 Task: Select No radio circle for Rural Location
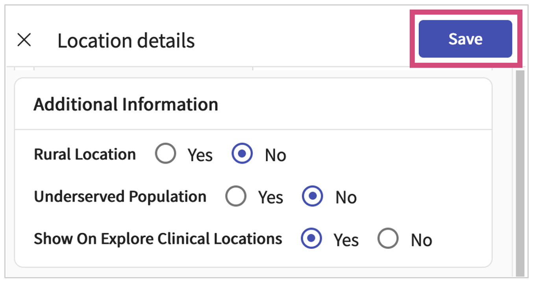click(242, 154)
